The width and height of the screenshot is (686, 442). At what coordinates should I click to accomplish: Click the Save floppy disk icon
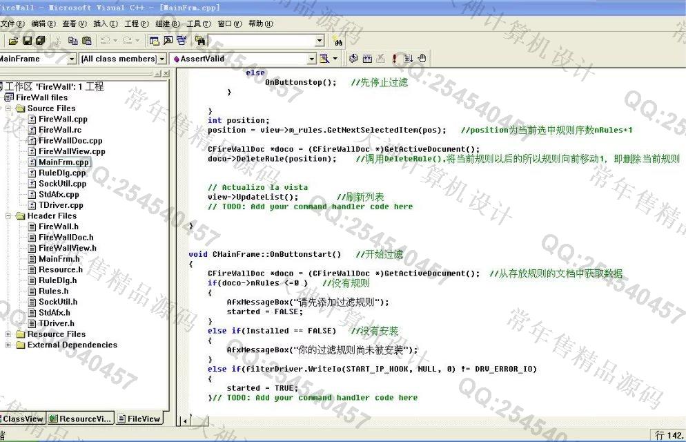click(27, 41)
